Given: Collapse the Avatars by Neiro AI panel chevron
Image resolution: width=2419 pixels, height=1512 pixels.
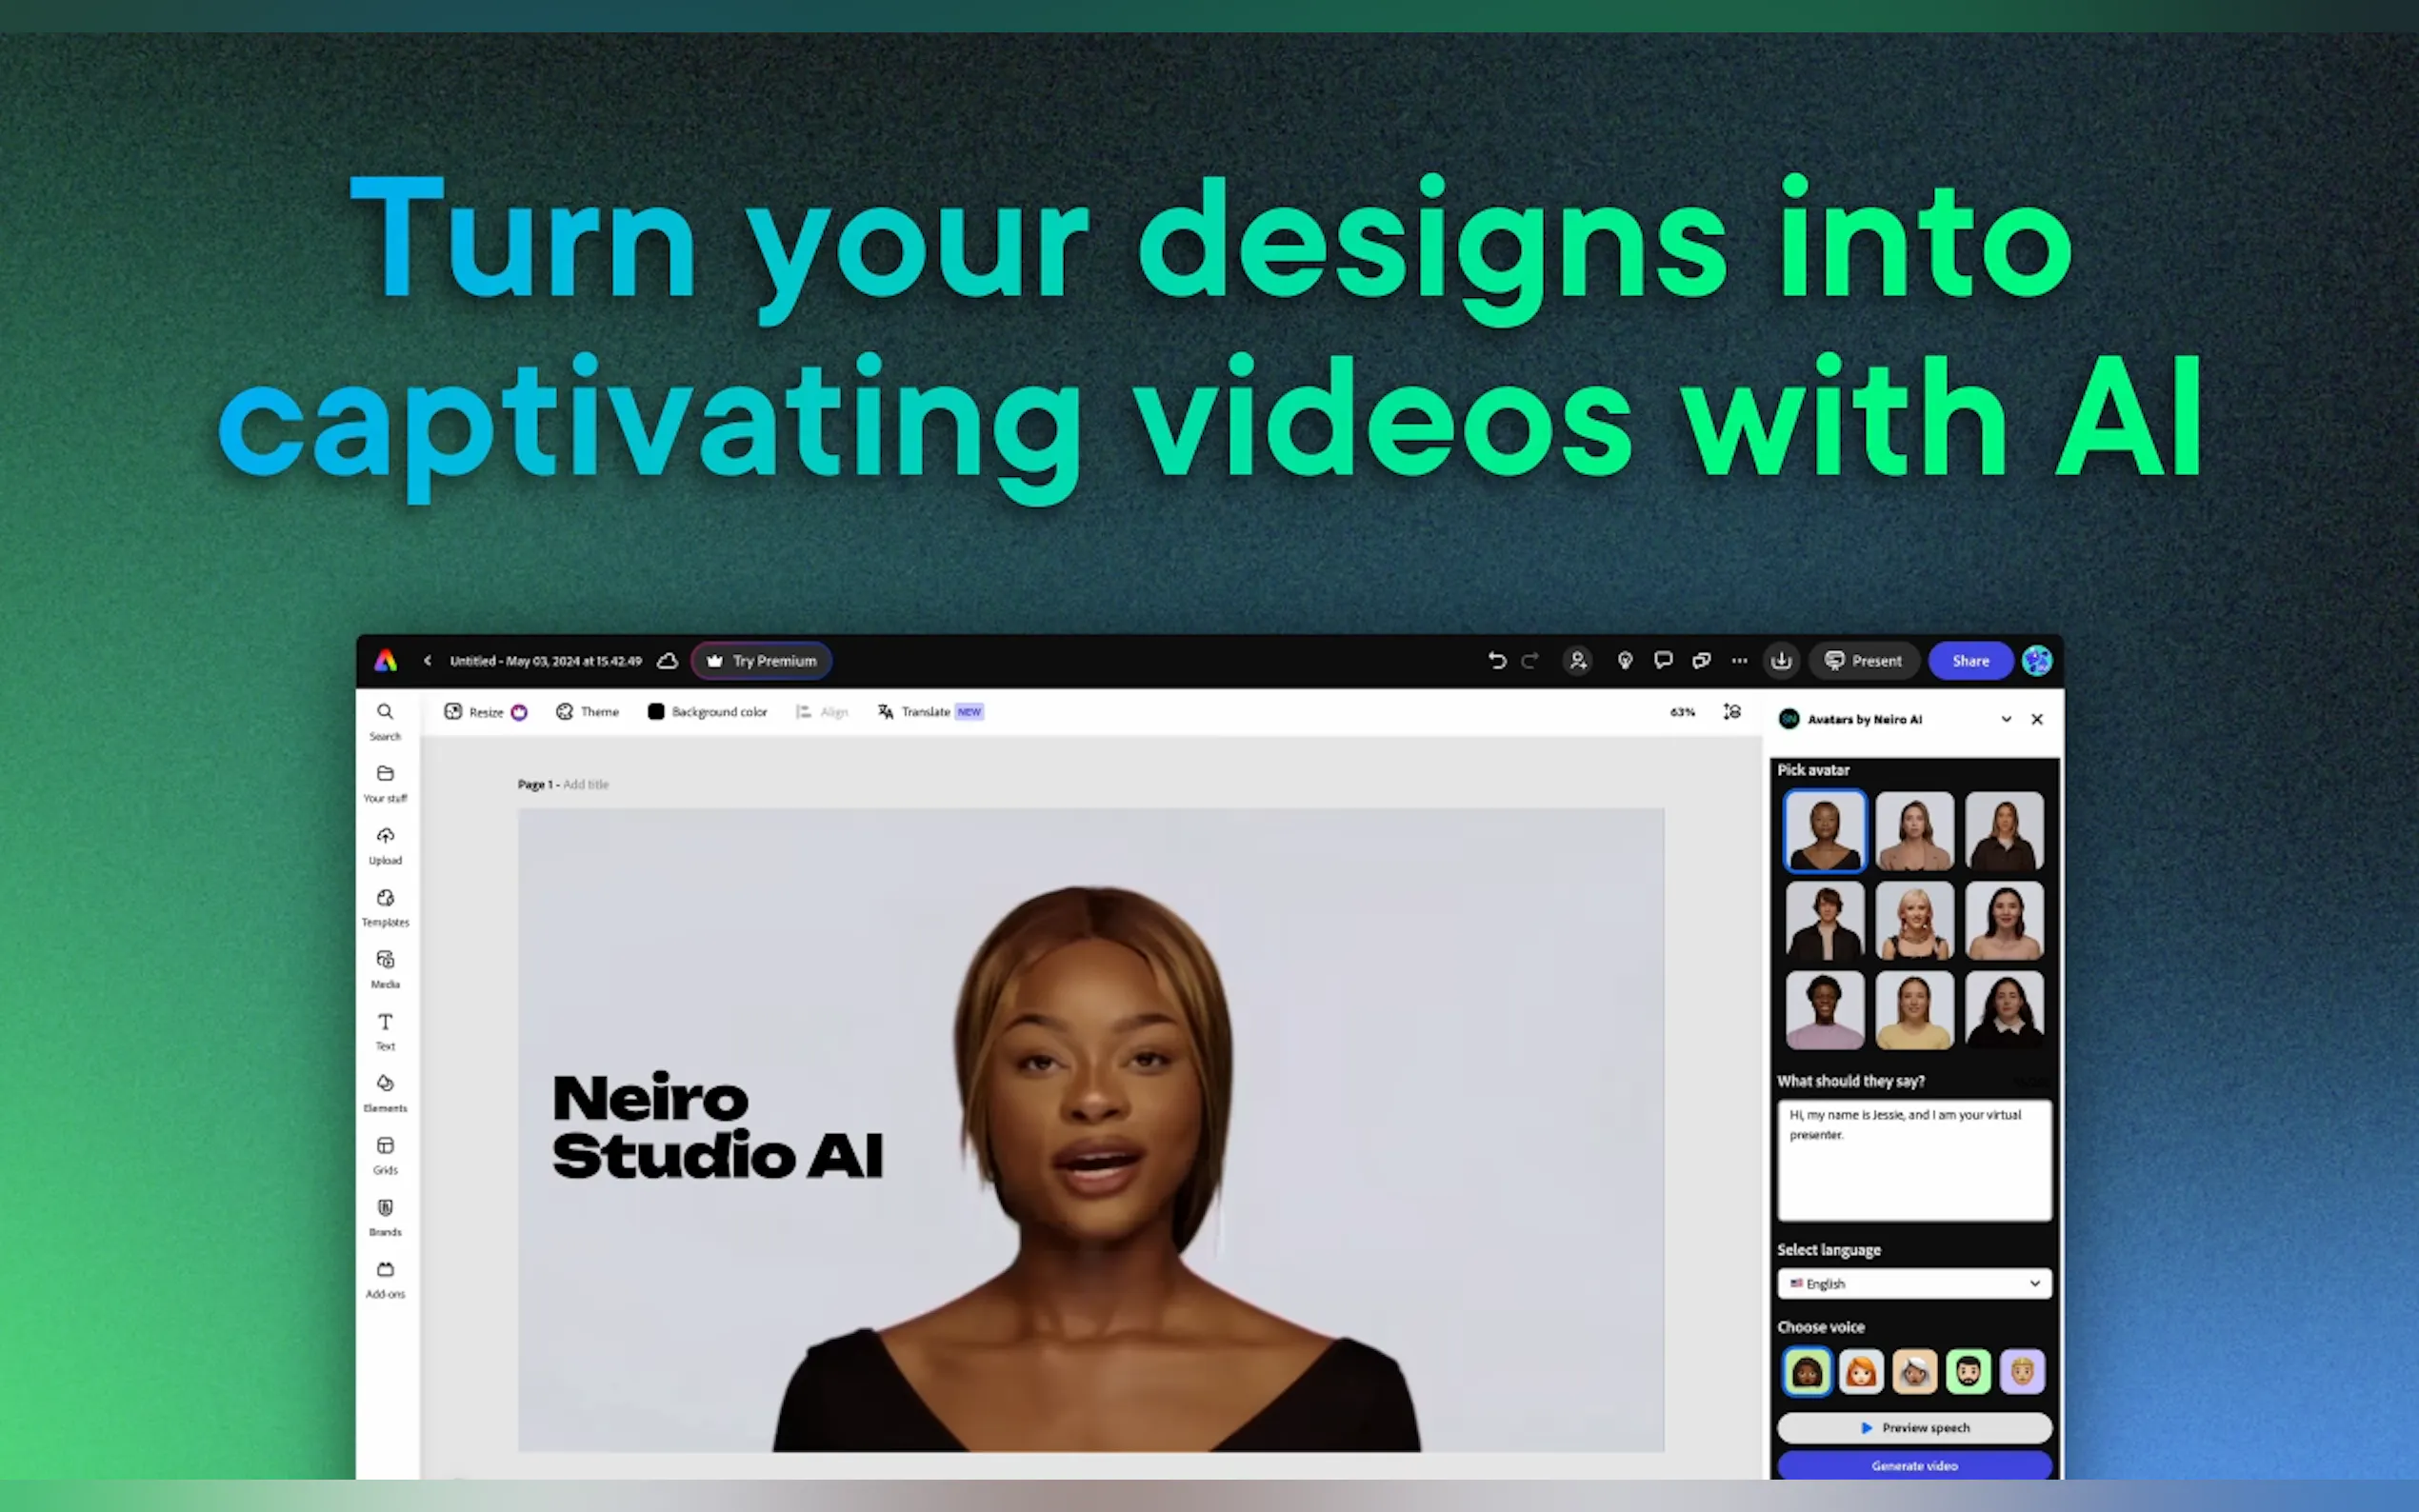Looking at the screenshot, I should click(2006, 720).
